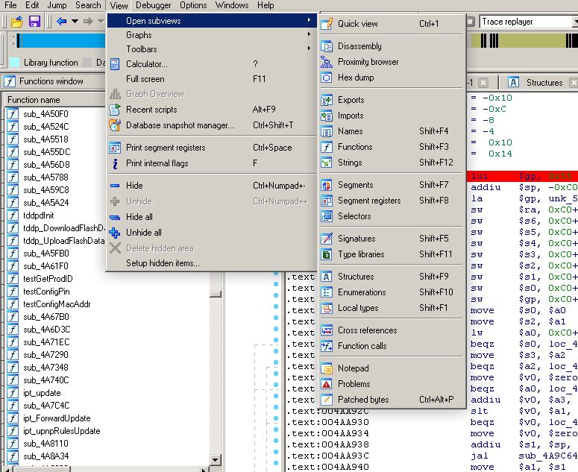This screenshot has width=578, height=472.
Task: Choose Recent scripts in View menu
Action: coord(212,110)
